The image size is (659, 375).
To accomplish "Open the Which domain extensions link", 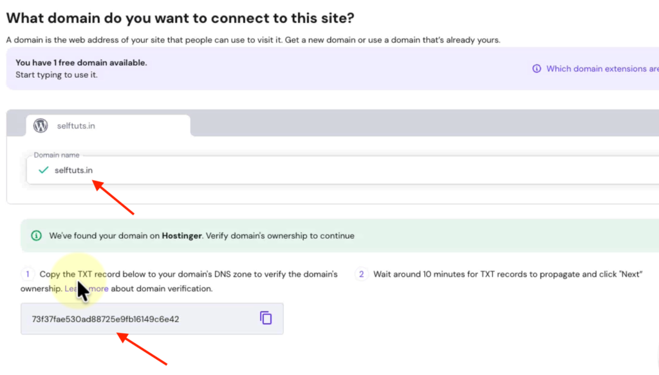I will 602,69.
